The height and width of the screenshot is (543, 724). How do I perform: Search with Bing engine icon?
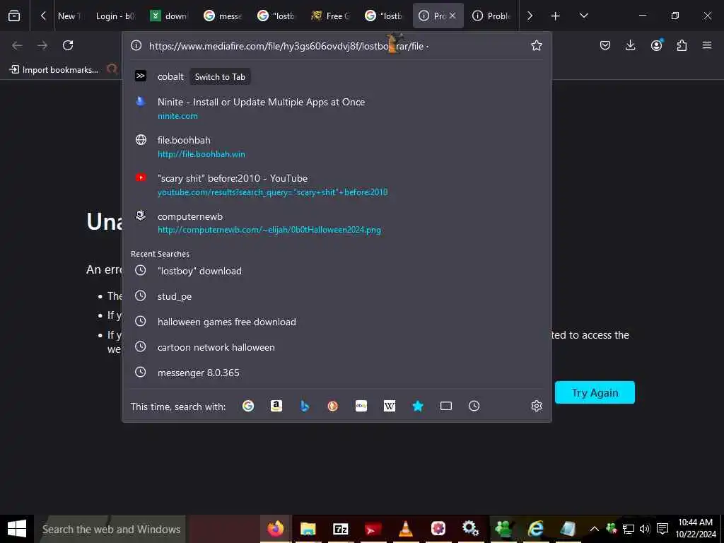pos(304,406)
